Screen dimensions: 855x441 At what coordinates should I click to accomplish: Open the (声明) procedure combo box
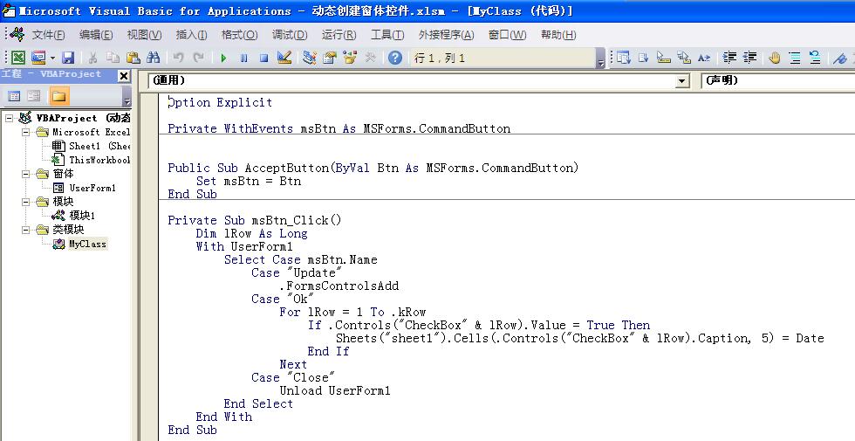point(778,80)
